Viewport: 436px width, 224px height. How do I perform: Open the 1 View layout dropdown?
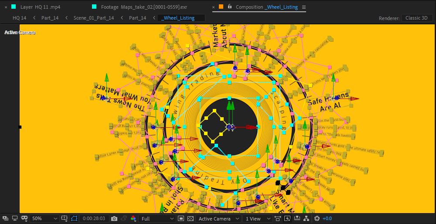[x=257, y=219]
